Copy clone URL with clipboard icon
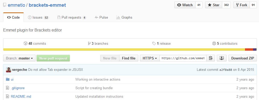Viewport: 259px width, 100px height. 211,58
